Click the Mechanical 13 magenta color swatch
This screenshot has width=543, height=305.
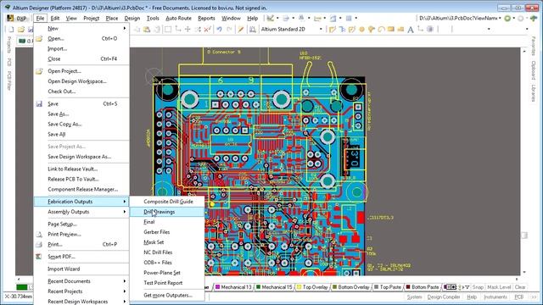[x=218, y=287]
